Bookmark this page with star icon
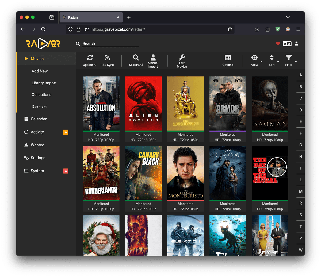 pyautogui.click(x=230, y=29)
